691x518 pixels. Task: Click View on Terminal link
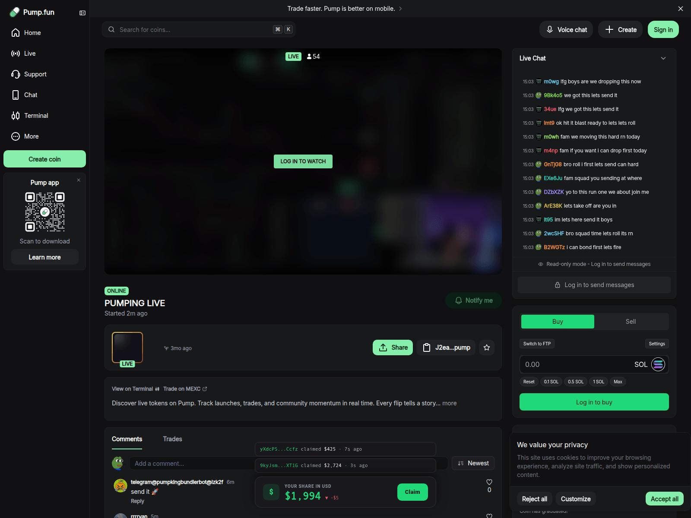click(x=136, y=389)
